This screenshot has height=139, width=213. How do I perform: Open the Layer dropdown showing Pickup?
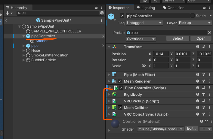point(195,23)
